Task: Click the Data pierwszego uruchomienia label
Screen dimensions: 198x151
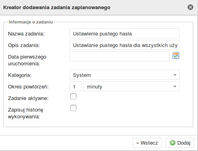Action: click(27, 60)
